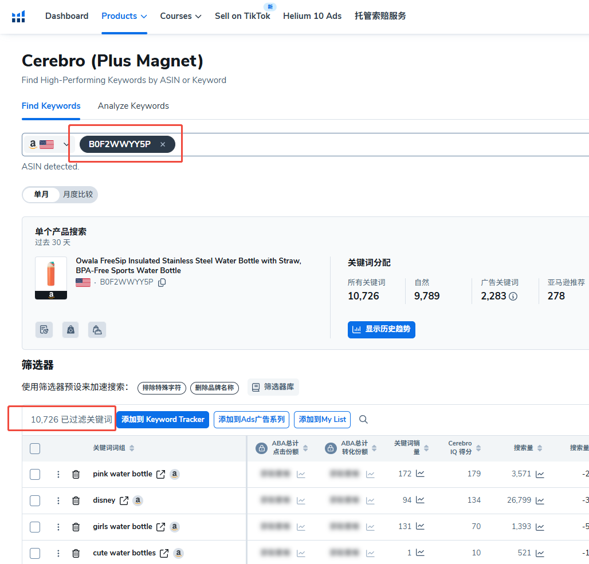Screen dimensions: 589x564
Task: Delete the 'pink water bottle' keyword row
Action: (76, 474)
